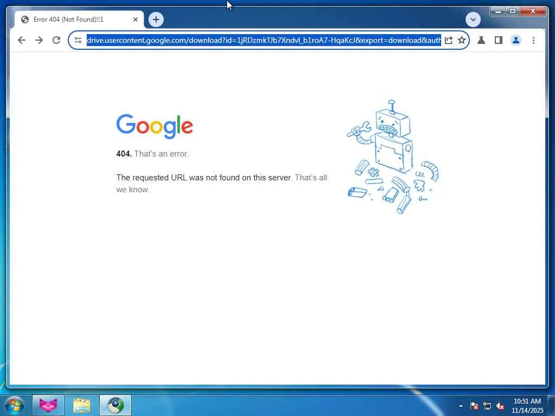Image resolution: width=555 pixels, height=416 pixels.
Task: Select the Chrome taskbar button
Action: tap(115, 405)
